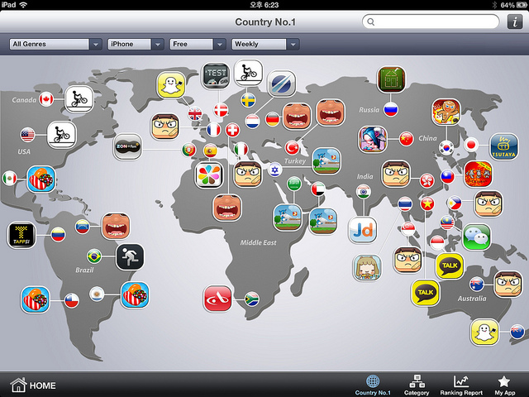The height and width of the screenshot is (397, 529).
Task: Tap the China flag
Action: point(407,139)
